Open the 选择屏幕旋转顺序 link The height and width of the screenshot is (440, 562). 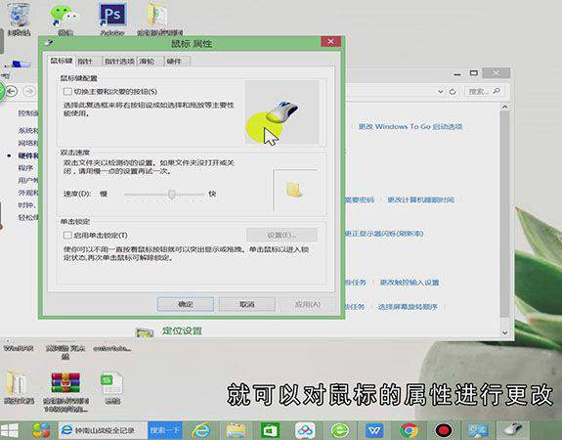408,307
